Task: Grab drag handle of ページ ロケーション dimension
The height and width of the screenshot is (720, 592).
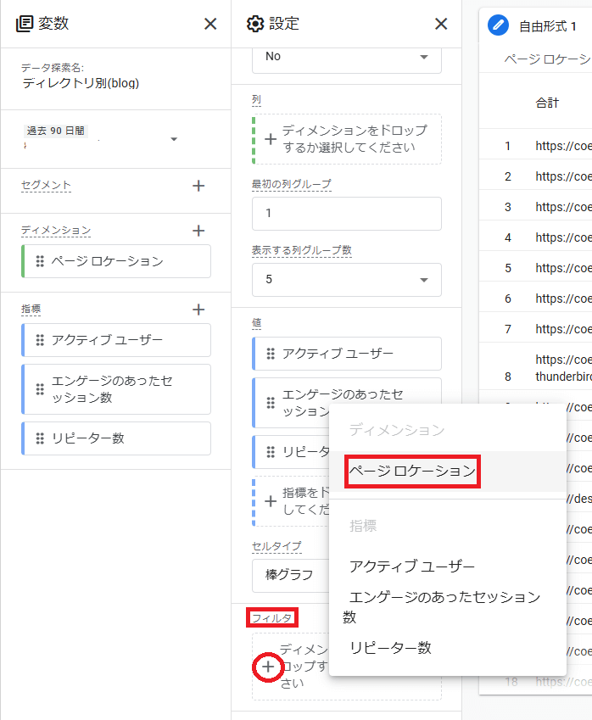Action: pyautogui.click(x=40, y=261)
